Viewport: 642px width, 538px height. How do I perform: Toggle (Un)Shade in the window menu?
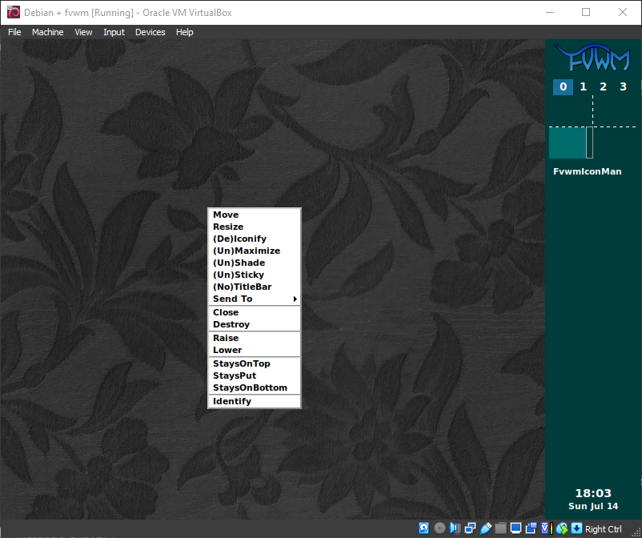point(239,263)
